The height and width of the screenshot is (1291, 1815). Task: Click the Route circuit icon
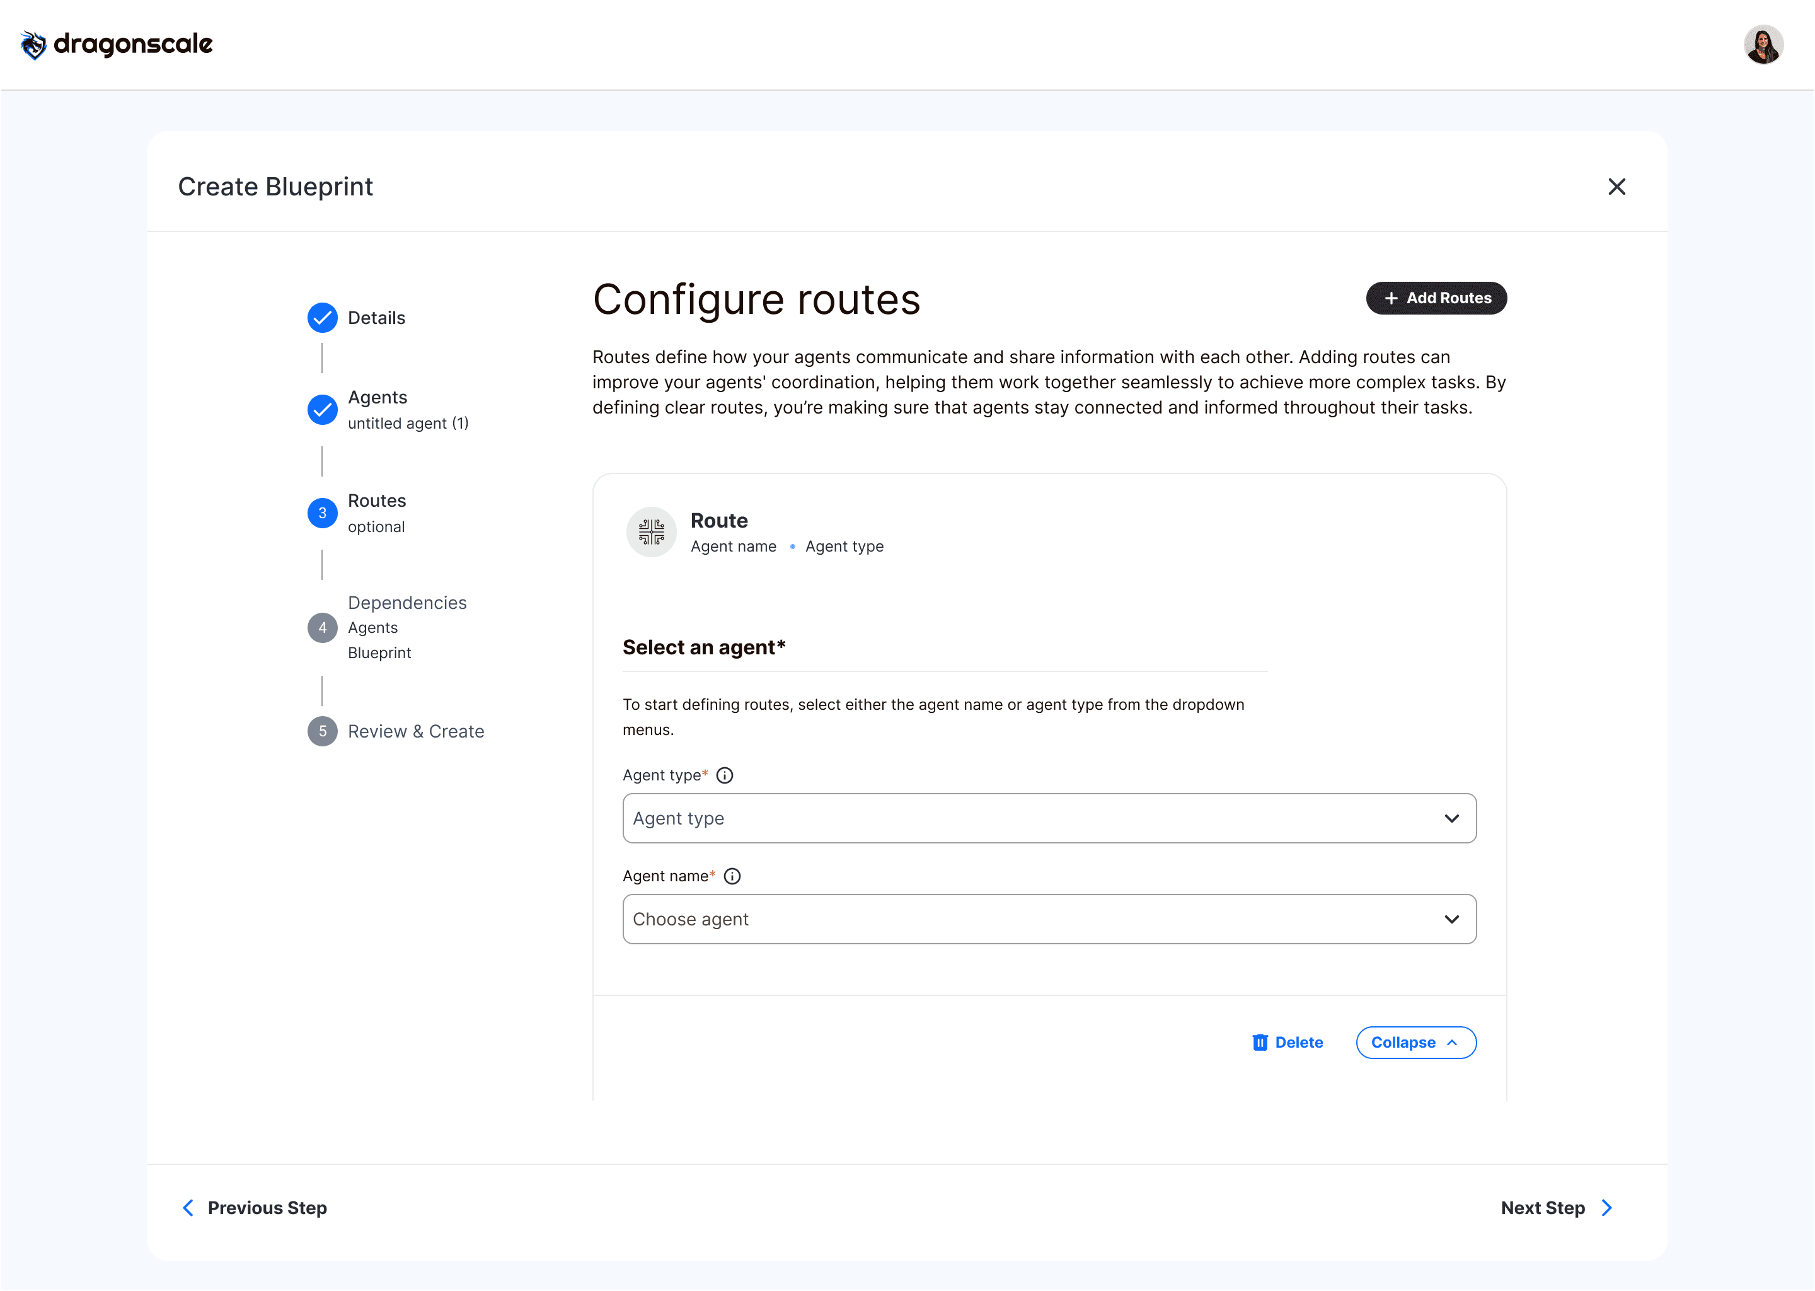click(x=651, y=532)
